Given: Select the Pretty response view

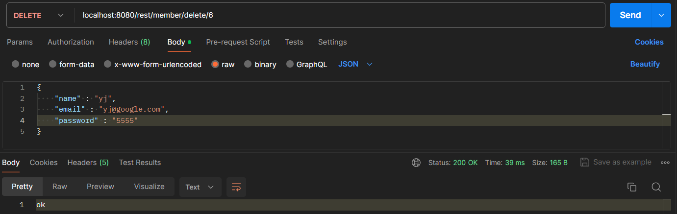Looking at the screenshot, I should point(22,187).
